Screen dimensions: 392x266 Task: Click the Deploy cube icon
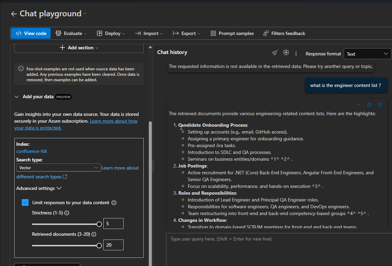[100, 33]
